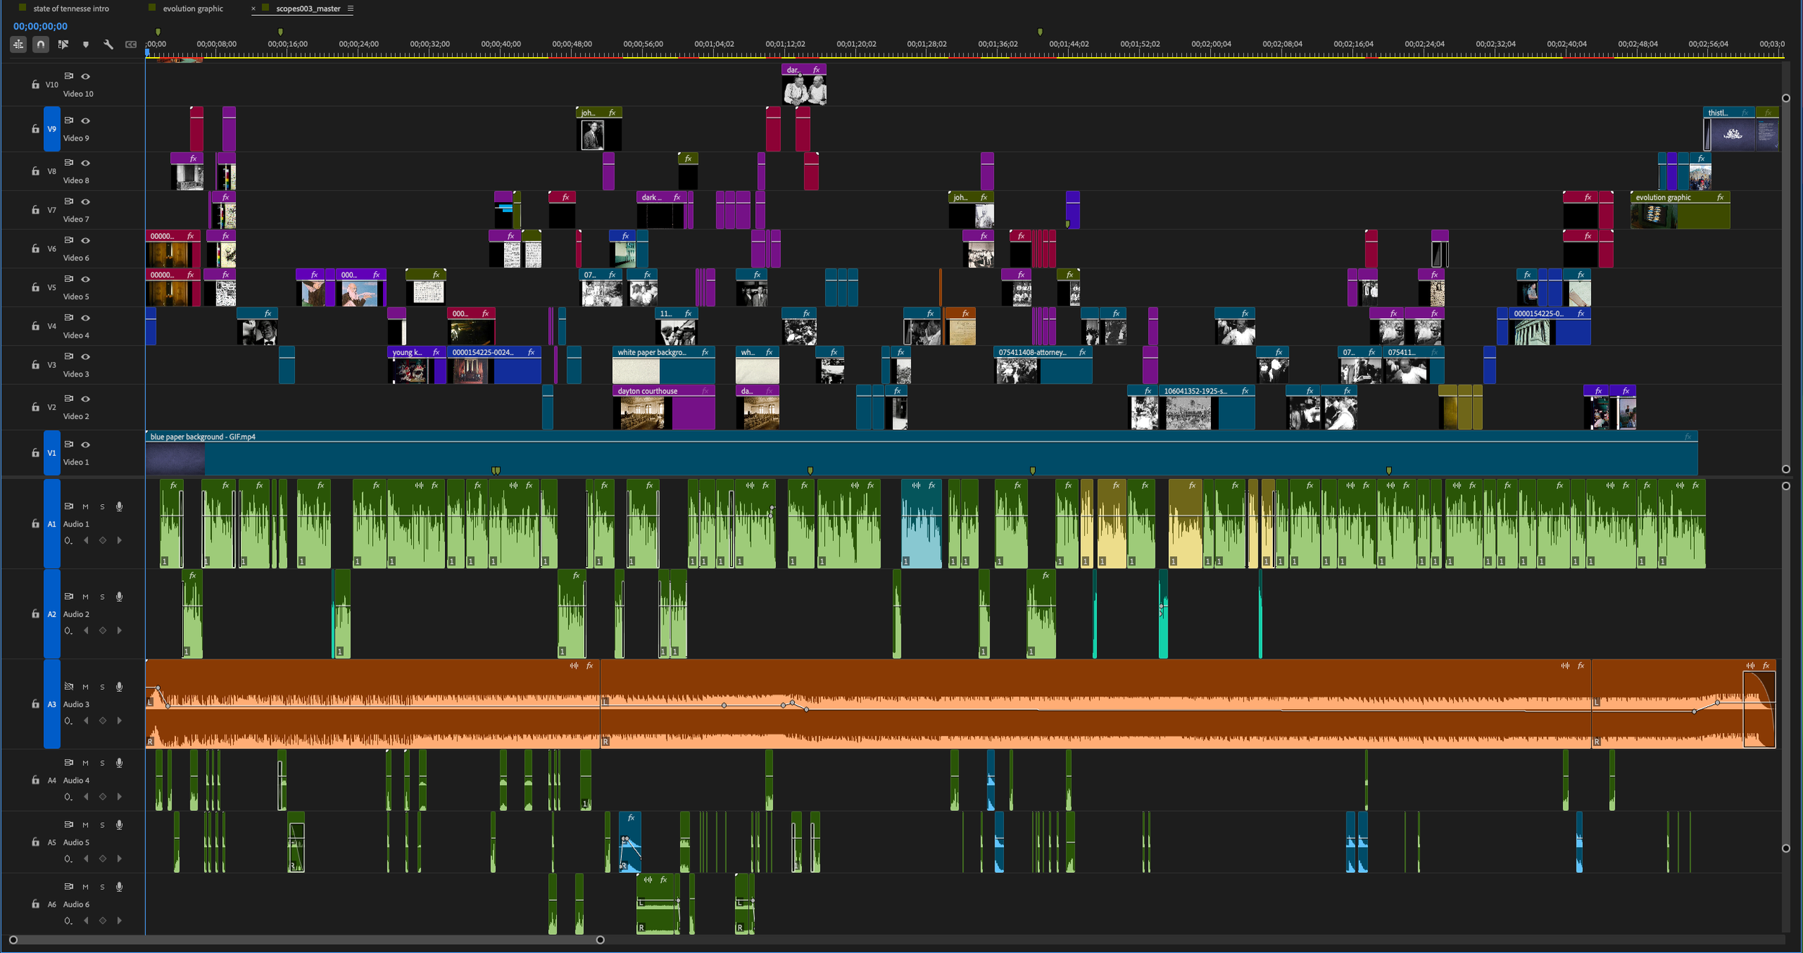Toggle insert sequences as nests icon

(19, 45)
